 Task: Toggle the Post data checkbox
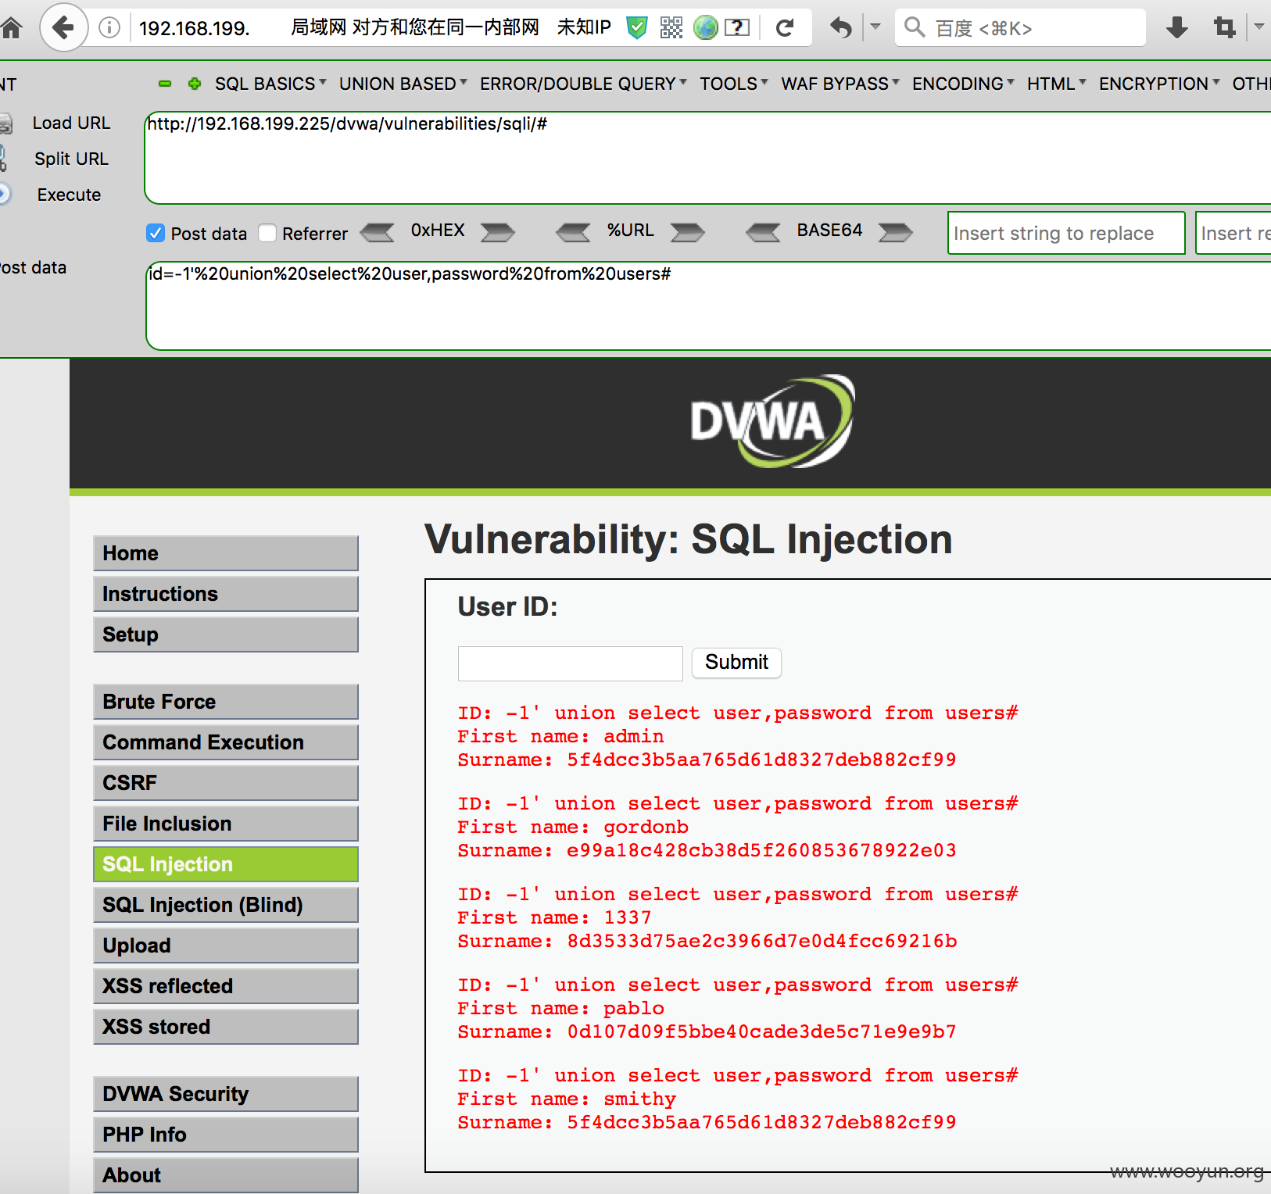(156, 233)
